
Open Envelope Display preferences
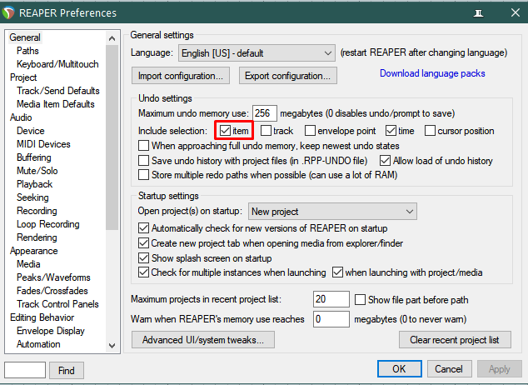51,331
